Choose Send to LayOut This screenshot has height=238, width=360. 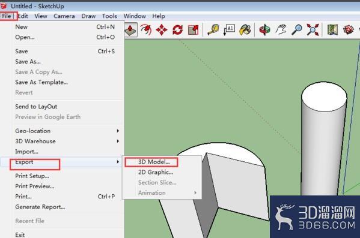[62, 107]
